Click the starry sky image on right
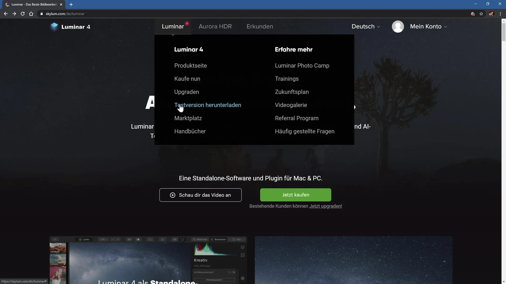 (353, 260)
